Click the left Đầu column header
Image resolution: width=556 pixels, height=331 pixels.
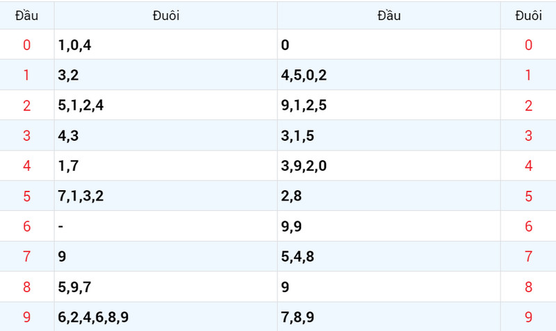coord(27,15)
